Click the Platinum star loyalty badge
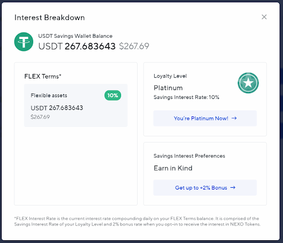The image size is (283, 243). click(x=248, y=83)
